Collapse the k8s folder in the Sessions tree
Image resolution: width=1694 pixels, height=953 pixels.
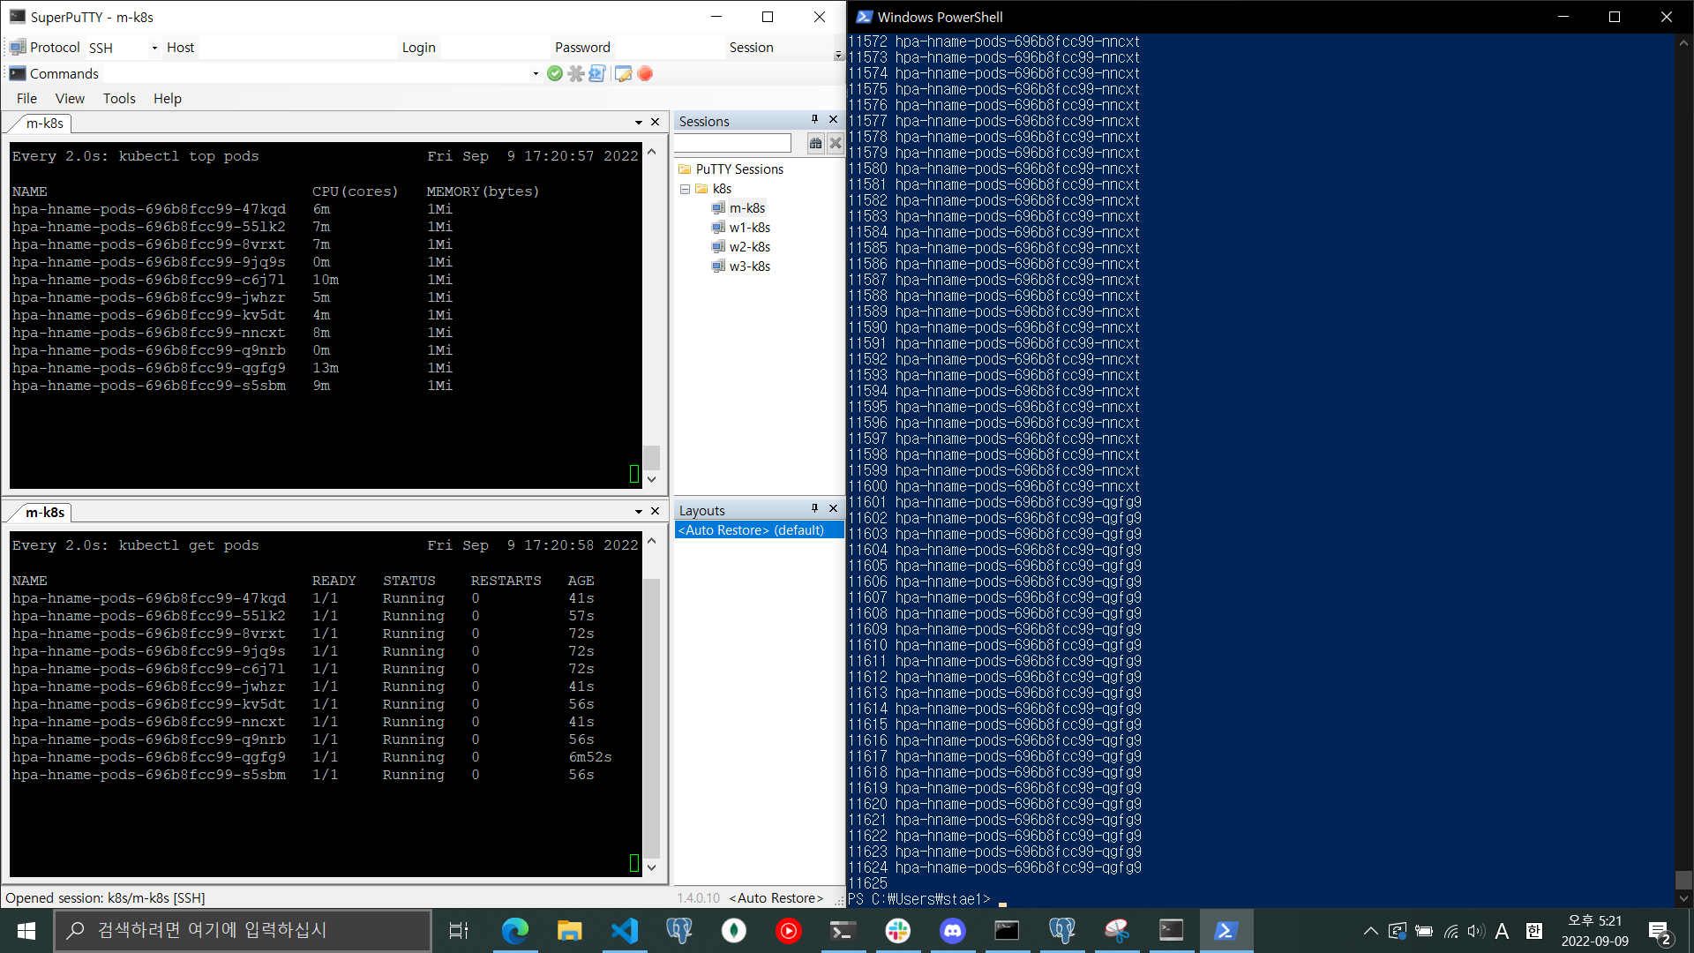pos(685,189)
